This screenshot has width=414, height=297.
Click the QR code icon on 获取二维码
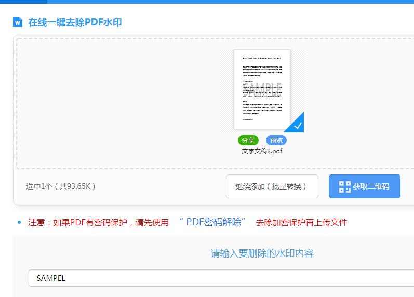point(344,186)
